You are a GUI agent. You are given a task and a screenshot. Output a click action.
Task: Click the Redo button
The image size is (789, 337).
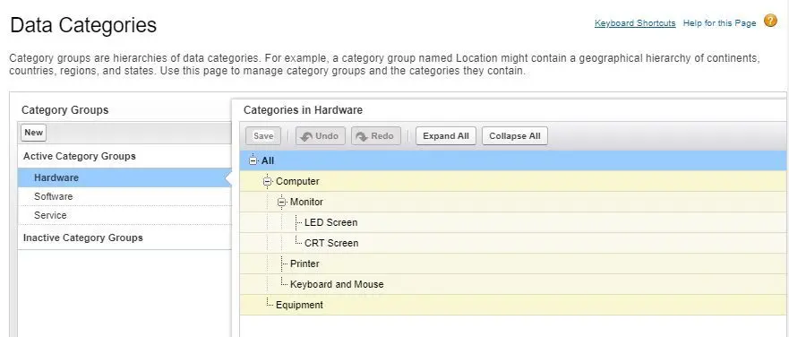(x=376, y=136)
